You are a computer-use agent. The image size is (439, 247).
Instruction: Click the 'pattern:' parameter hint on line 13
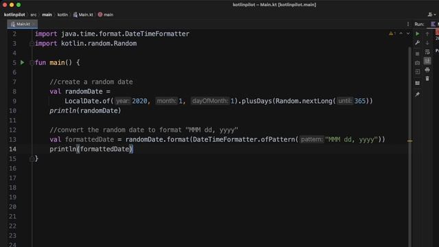[x=311, y=139]
